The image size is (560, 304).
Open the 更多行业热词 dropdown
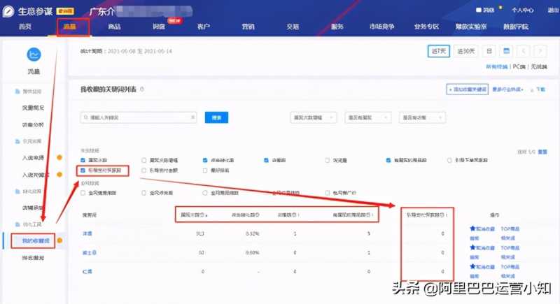tap(507, 89)
